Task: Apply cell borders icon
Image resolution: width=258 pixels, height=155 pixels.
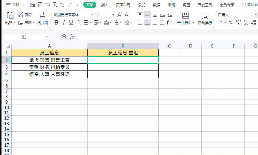Action: (86, 22)
